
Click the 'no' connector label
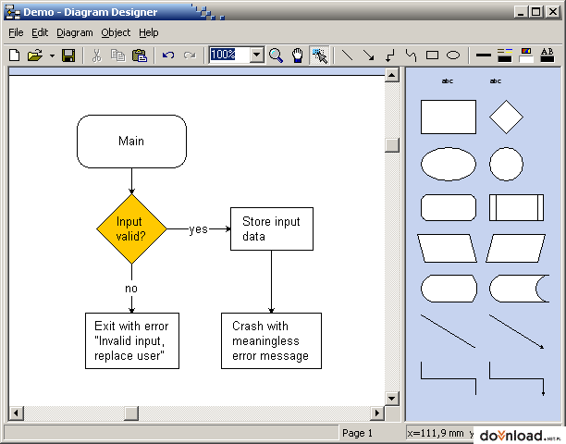(131, 288)
